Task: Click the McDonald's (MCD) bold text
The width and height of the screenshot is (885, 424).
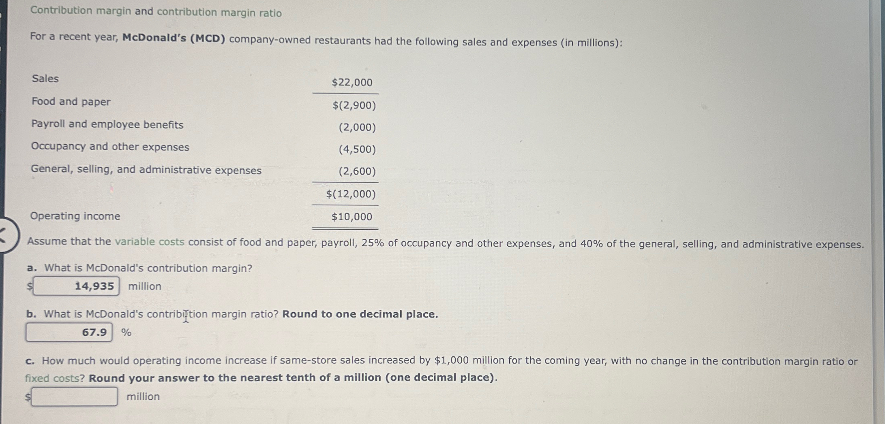Action: [x=174, y=38]
